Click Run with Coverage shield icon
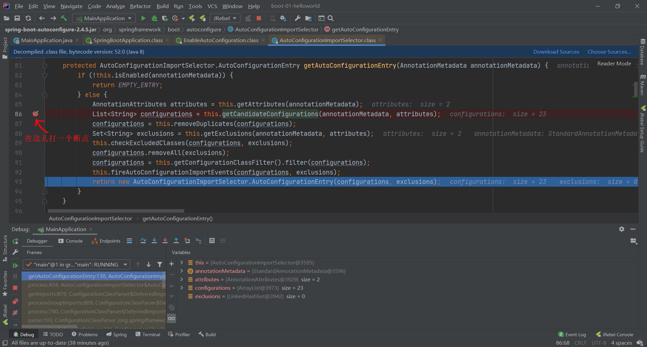This screenshot has height=347, width=647. click(x=165, y=18)
